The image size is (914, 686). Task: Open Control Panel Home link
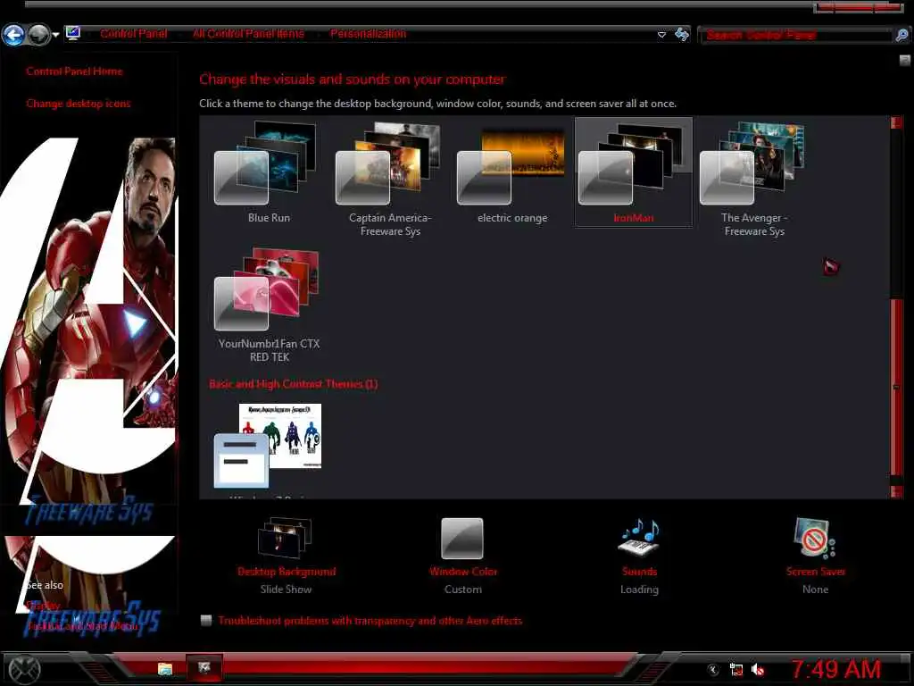pyautogui.click(x=74, y=71)
